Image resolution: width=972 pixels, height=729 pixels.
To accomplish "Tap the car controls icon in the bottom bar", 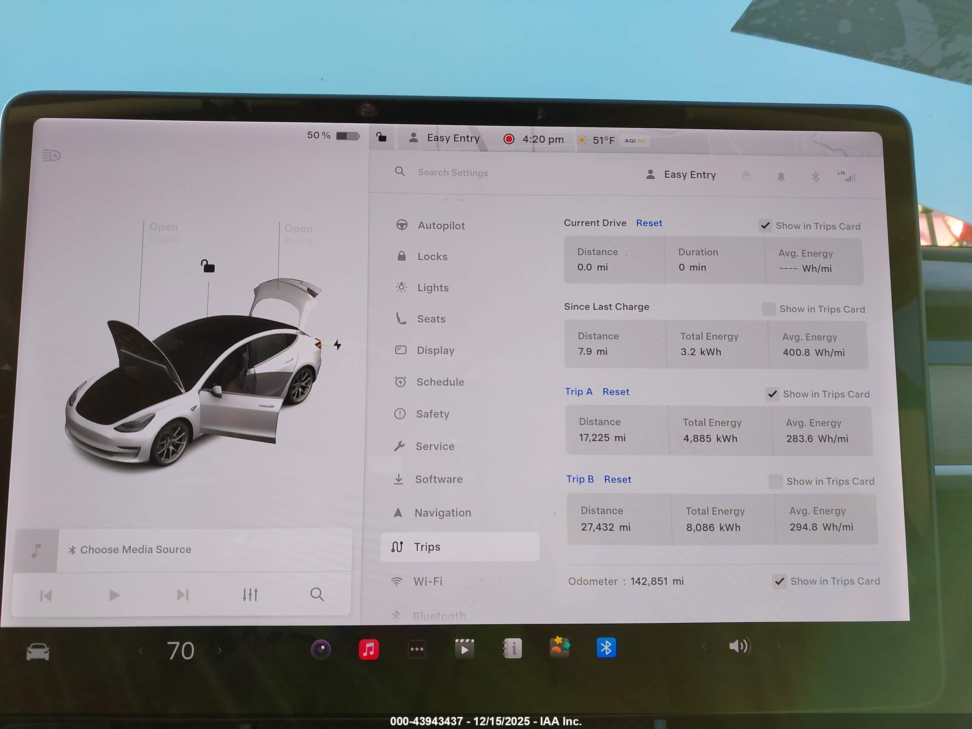I will tap(38, 651).
